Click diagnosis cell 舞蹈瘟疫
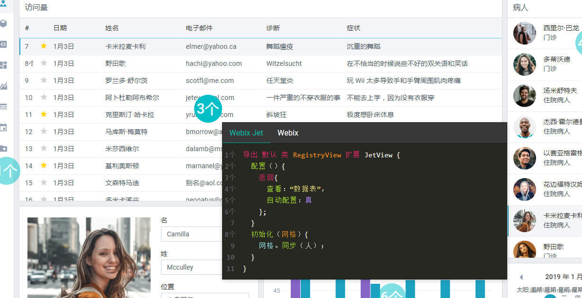Screen dimensions: 582x298 coord(280,46)
